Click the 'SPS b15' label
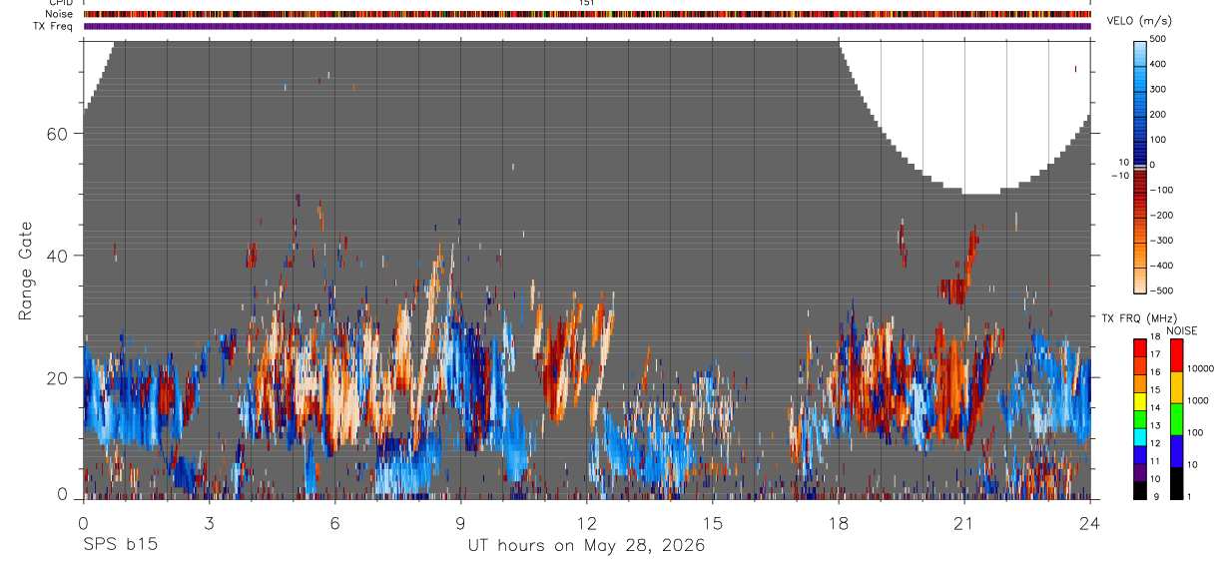Screen dimensions: 1226x566 [120, 546]
